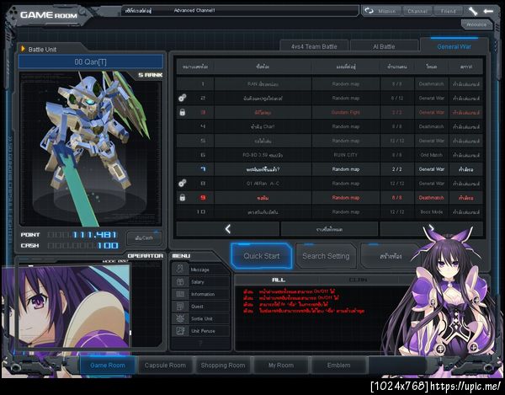This screenshot has height=395, width=505.
Task: Click the Message menu icon
Action: click(180, 269)
